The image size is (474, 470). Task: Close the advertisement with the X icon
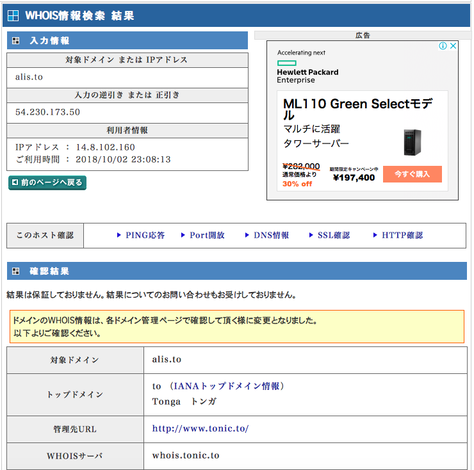coord(453,46)
